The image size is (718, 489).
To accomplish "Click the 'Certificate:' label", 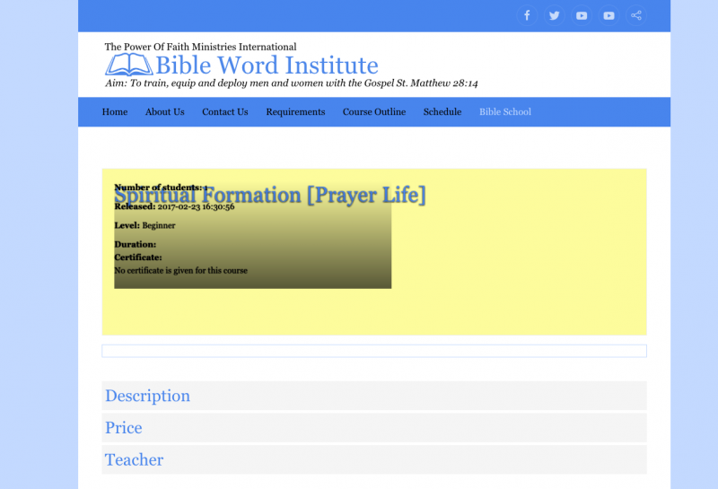I will pyautogui.click(x=138, y=258).
